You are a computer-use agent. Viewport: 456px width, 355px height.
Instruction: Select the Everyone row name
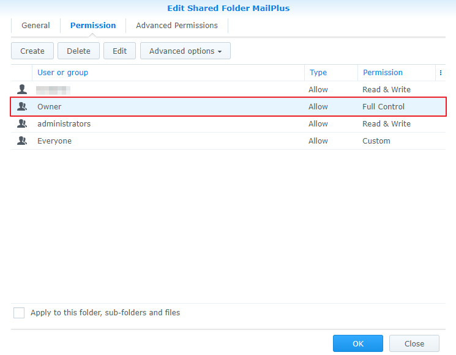(x=54, y=141)
